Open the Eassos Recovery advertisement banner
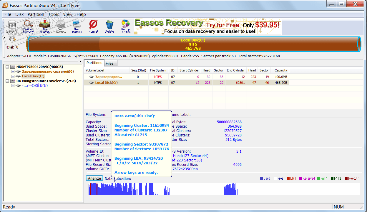The height and width of the screenshot is (212, 367). (x=207, y=27)
